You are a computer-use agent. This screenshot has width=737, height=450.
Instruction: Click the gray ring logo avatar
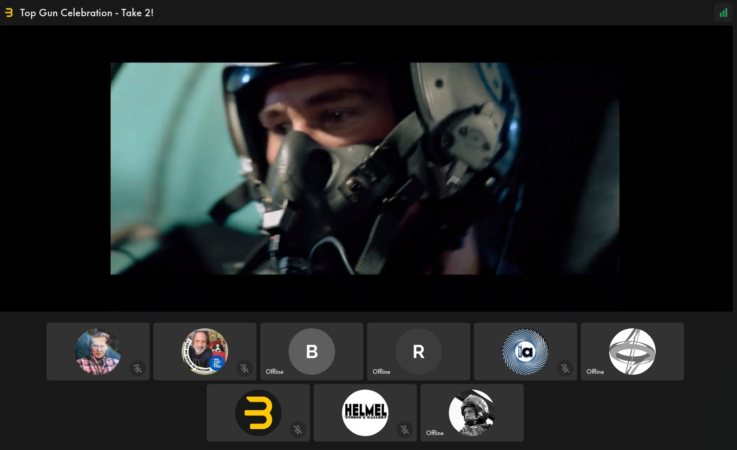click(x=632, y=352)
